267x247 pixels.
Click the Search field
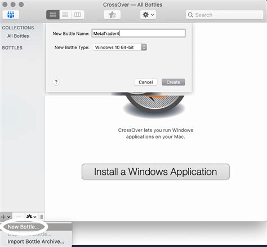[x=225, y=15]
